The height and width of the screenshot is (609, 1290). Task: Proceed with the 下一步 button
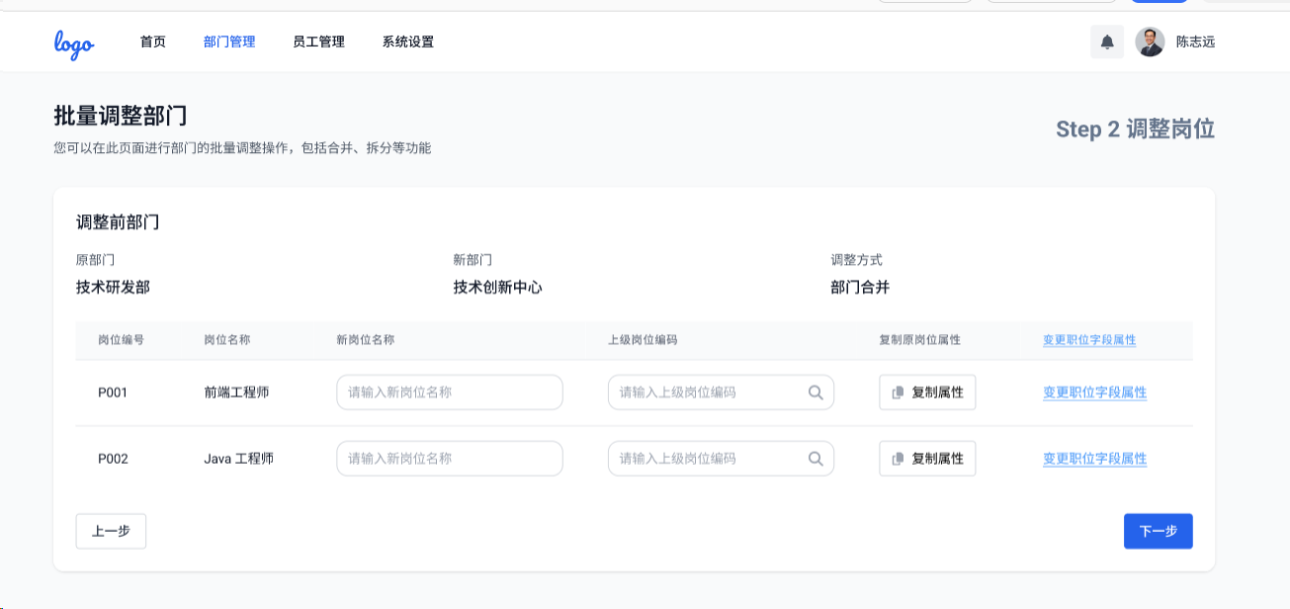click(1158, 531)
